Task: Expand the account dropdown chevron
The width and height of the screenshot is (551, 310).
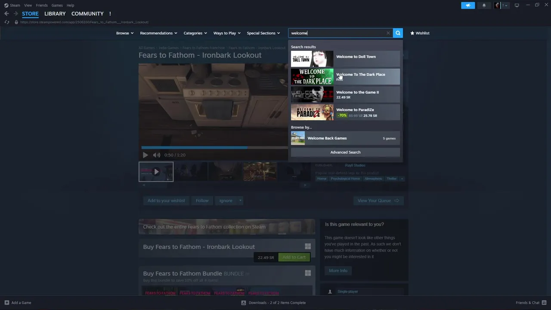Action: (x=505, y=5)
